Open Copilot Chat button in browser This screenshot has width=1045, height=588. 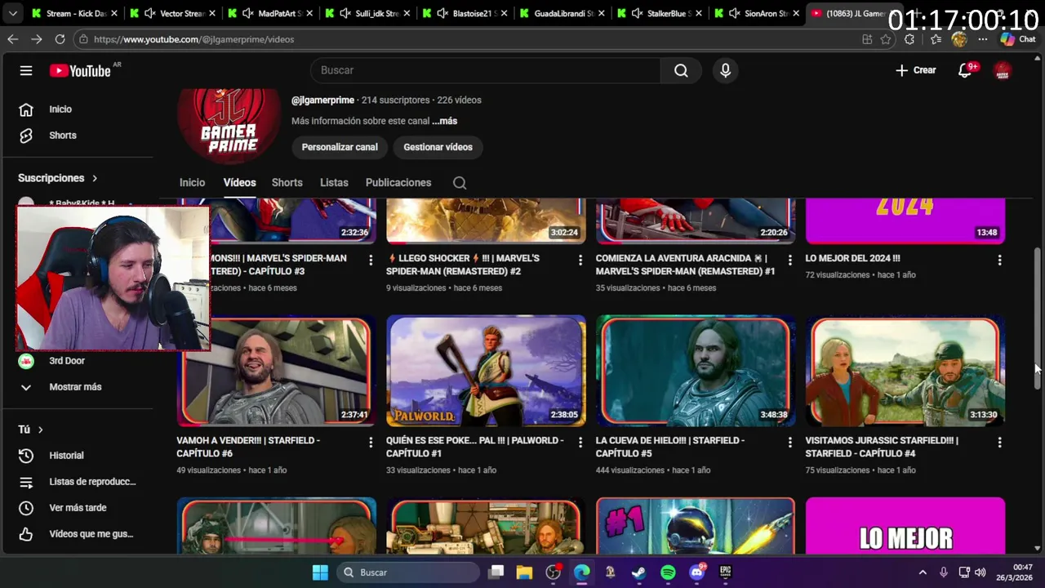tap(1017, 39)
